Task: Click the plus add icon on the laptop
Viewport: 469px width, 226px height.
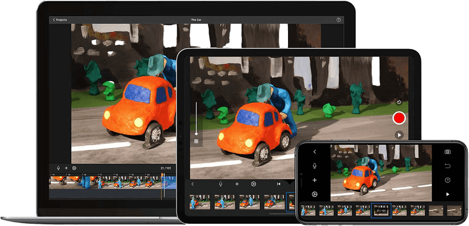Action: coord(66,168)
